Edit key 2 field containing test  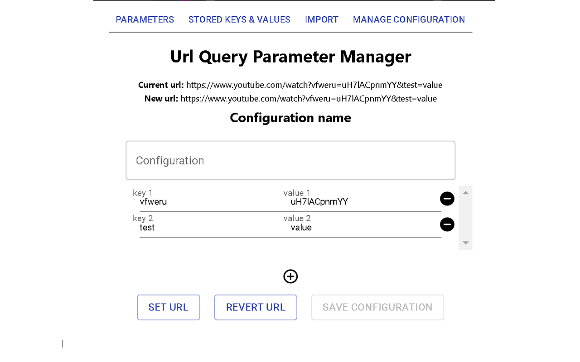pyautogui.click(x=212, y=228)
